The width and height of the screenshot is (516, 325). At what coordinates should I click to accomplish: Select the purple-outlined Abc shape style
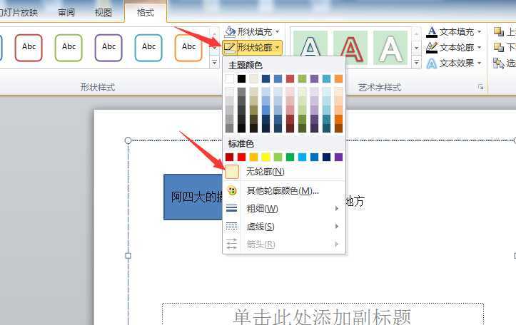pyautogui.click(x=108, y=48)
